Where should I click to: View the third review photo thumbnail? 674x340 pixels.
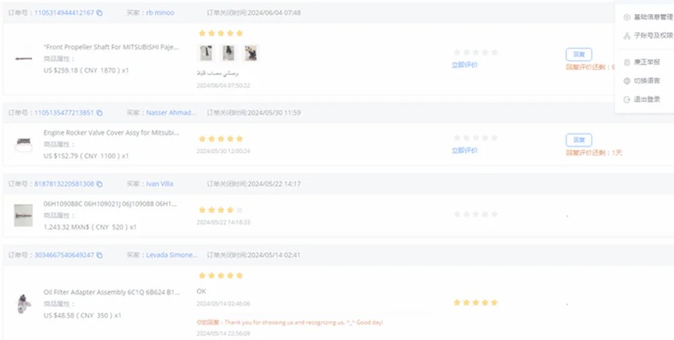click(251, 53)
